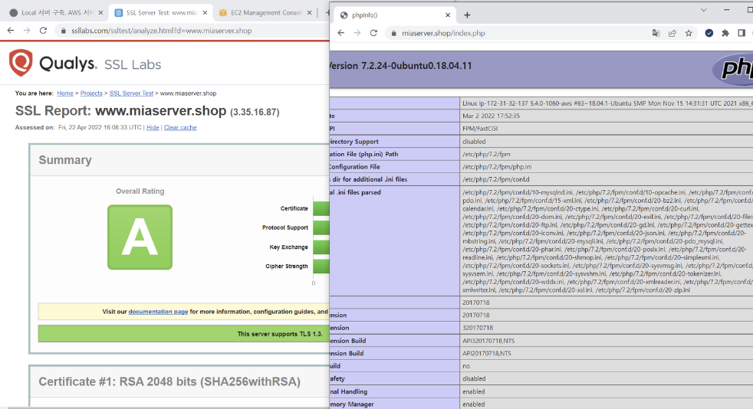
Task: Click the Qualys shield logo
Action: 21,62
